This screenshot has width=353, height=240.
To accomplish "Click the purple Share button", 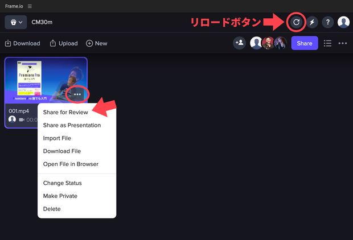I will (x=305, y=43).
